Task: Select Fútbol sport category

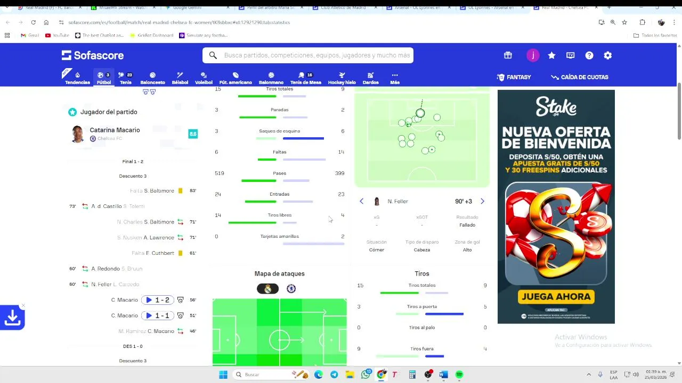Action: (104, 78)
